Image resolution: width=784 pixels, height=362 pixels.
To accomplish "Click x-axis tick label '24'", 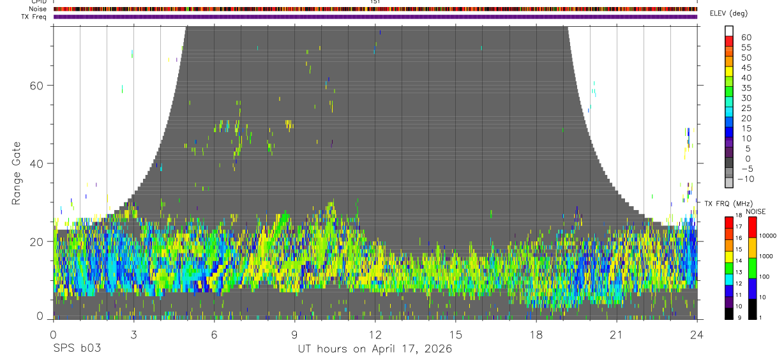I will pyautogui.click(x=697, y=334).
